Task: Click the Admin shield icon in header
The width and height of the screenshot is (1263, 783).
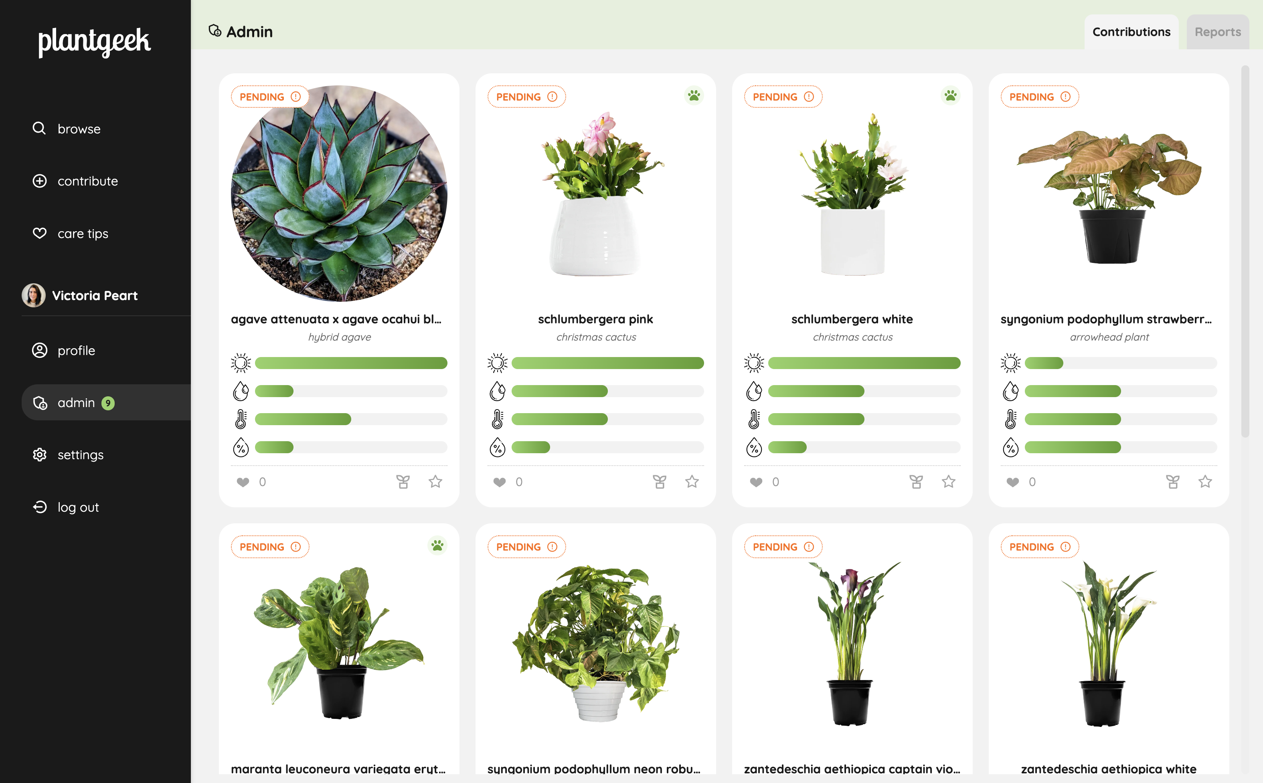Action: pyautogui.click(x=215, y=31)
